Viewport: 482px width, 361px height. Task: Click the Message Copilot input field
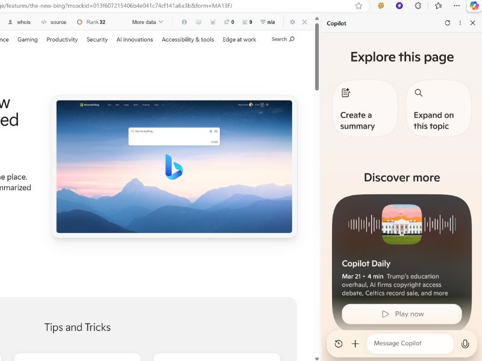pos(410,344)
